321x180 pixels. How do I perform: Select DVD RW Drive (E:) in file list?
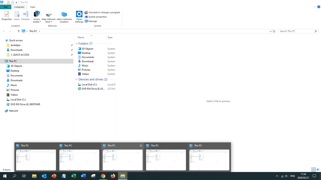93,89
